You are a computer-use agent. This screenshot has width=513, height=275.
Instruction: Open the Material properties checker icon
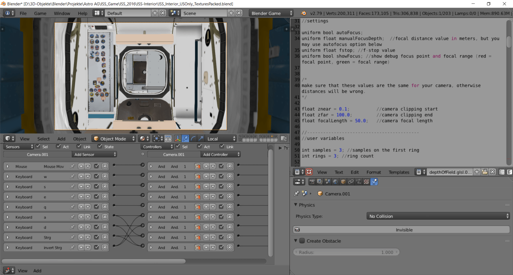click(x=366, y=182)
